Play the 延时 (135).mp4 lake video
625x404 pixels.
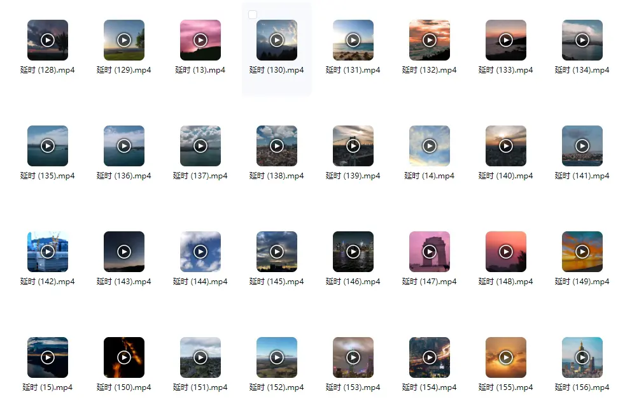coord(48,146)
